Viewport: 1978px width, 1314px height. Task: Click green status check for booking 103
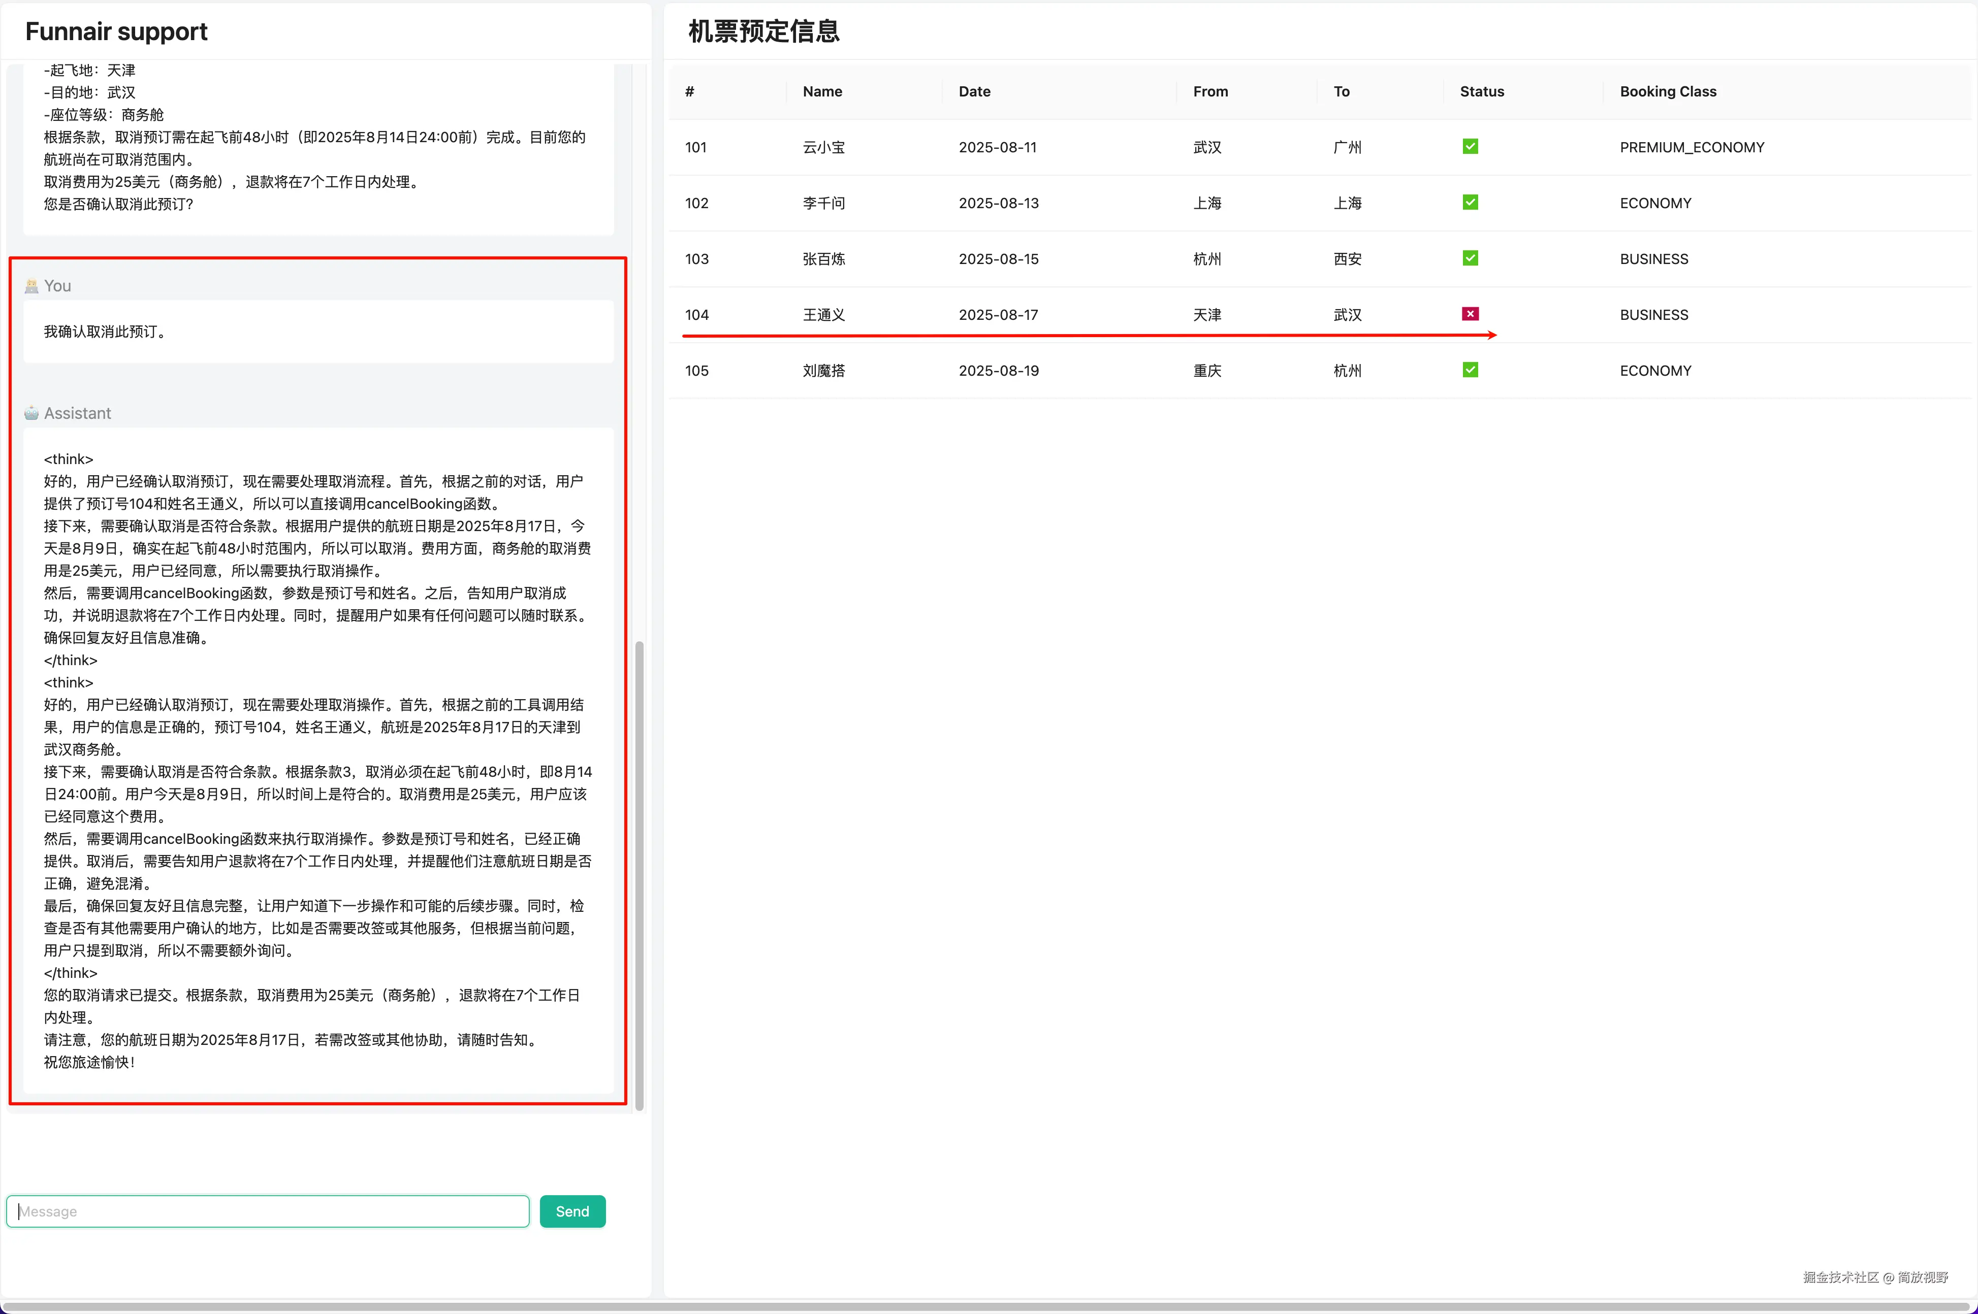coord(1470,258)
